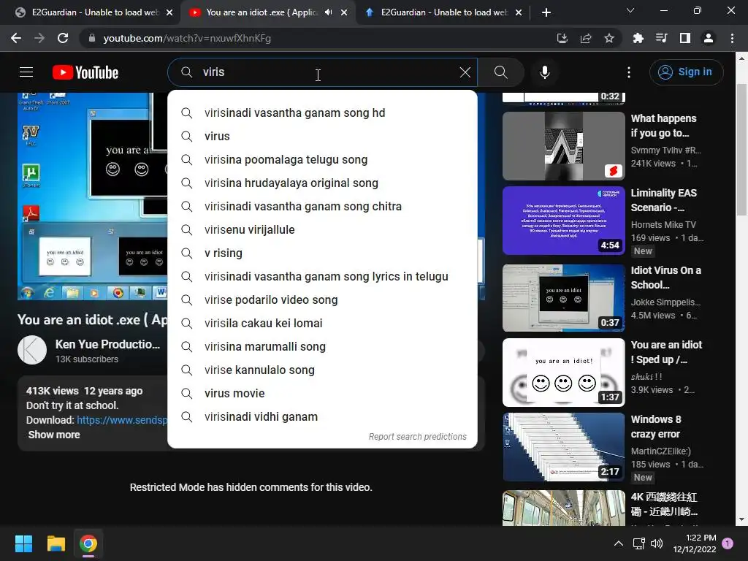Open Liminality EAS Scenario video thumbnail
This screenshot has width=748, height=561.
tap(563, 221)
